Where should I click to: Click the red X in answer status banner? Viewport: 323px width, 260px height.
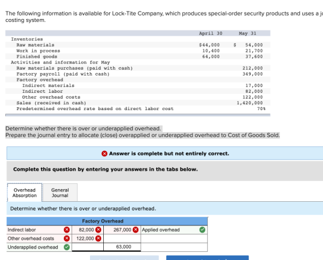(104, 153)
